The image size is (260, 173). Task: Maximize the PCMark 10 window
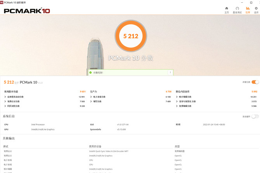pos(251,2)
